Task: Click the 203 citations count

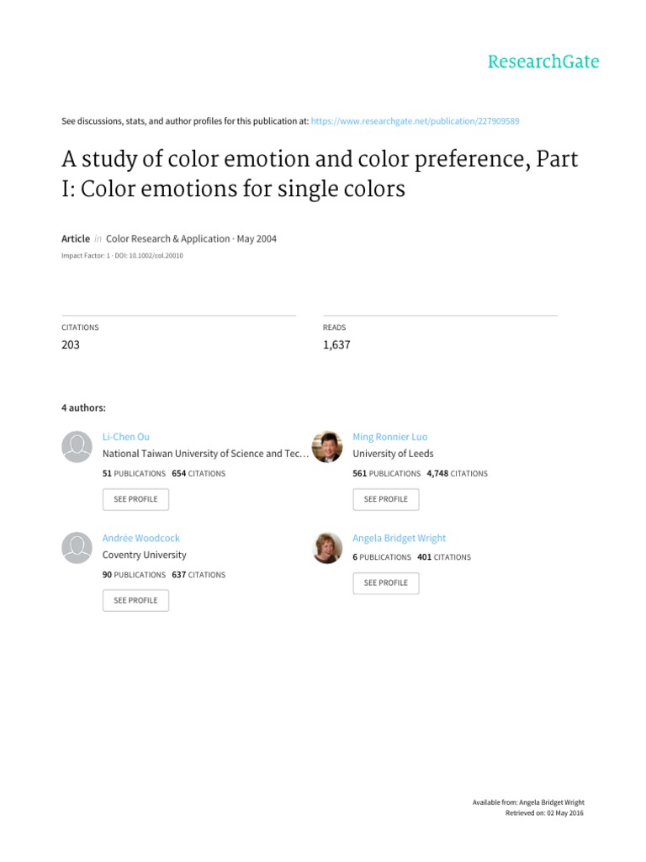Action: pos(71,344)
